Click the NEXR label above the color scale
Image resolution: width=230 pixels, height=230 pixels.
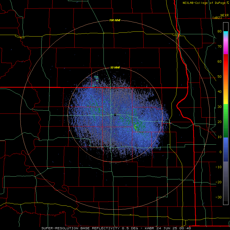225,15
